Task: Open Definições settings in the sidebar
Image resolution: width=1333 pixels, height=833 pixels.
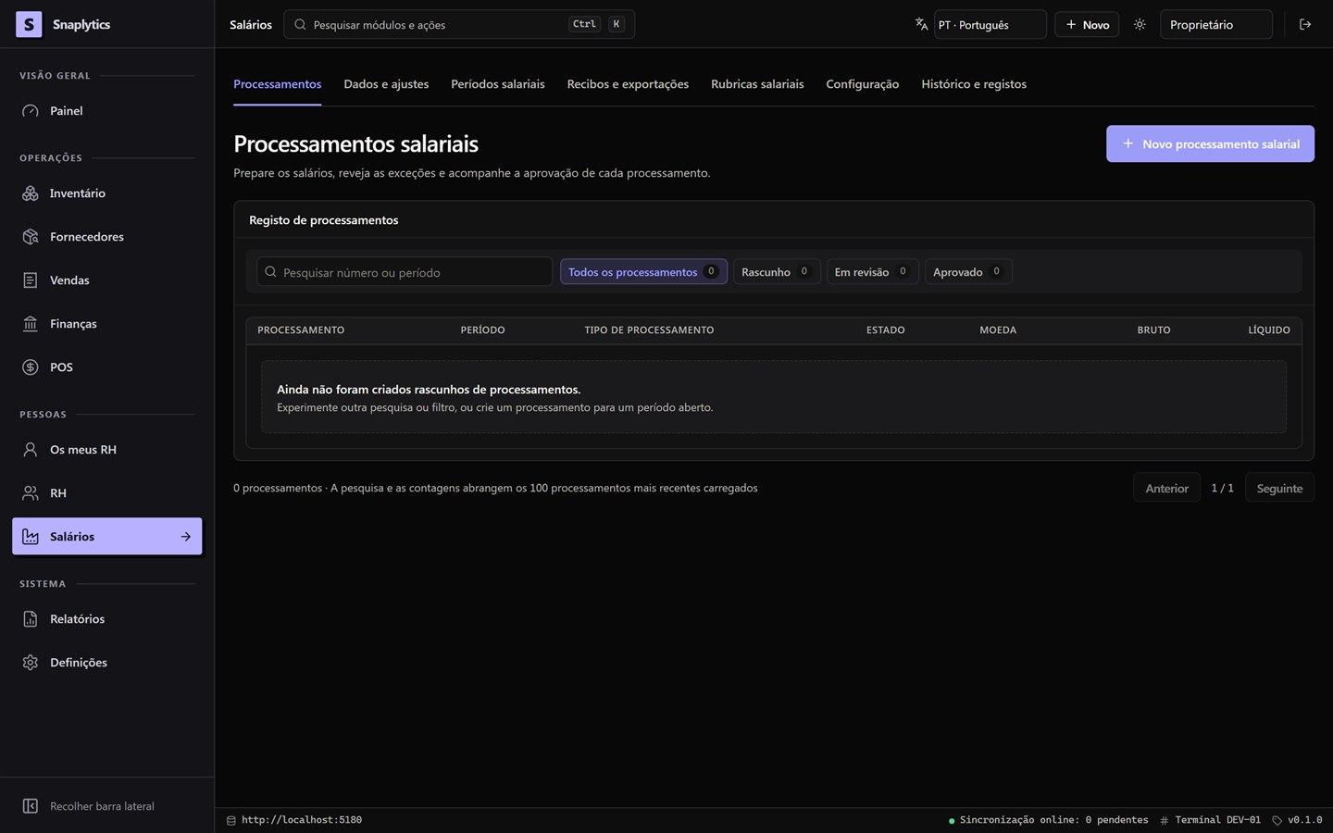Action: (x=107, y=663)
